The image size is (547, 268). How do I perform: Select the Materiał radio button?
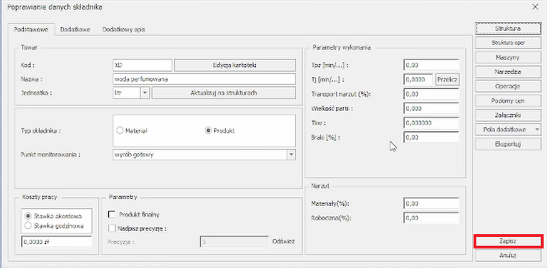pyautogui.click(x=120, y=131)
